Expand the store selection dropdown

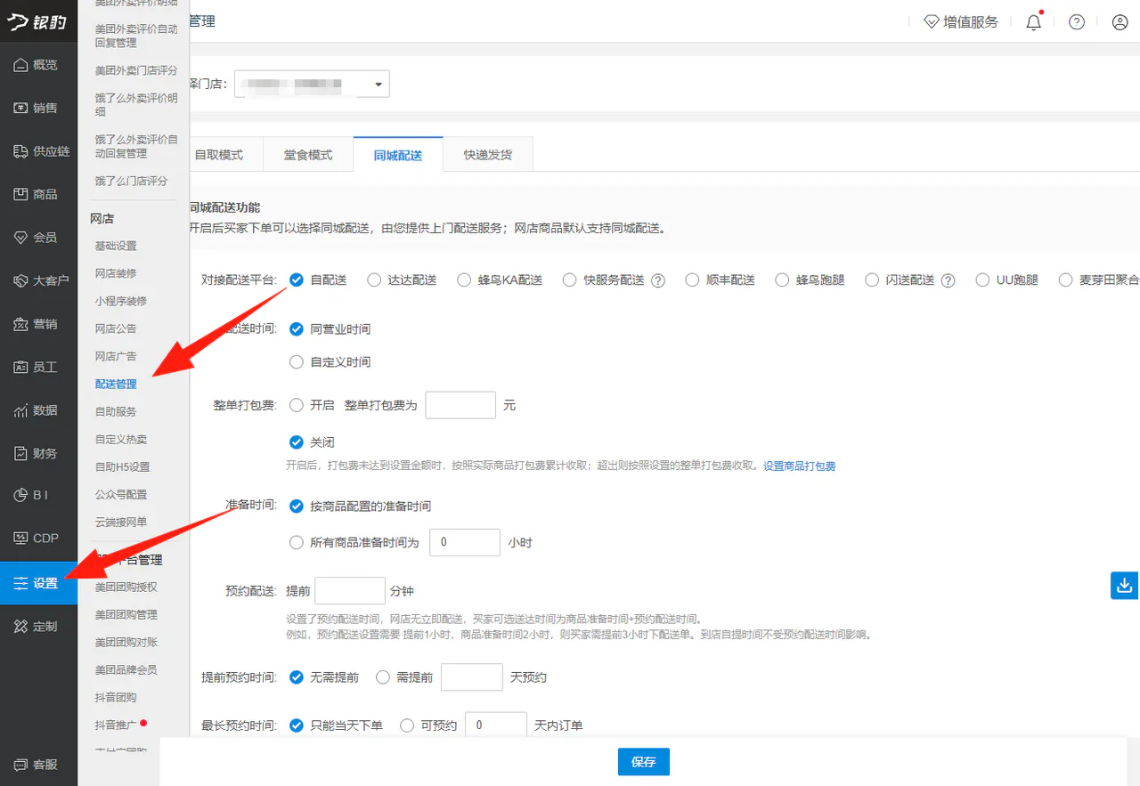pos(312,84)
